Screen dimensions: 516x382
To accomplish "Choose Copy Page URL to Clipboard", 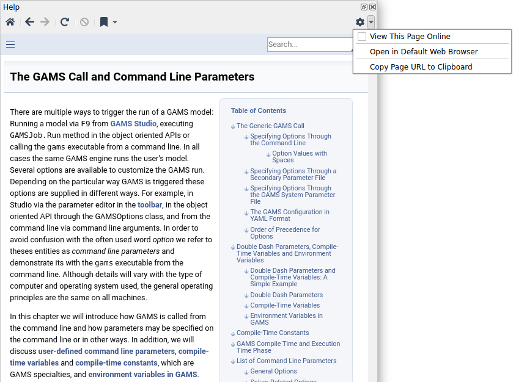I will click(421, 67).
